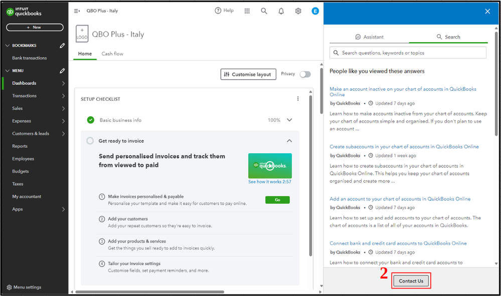
Task: Open Setup Checklist three-dot menu
Action: pyautogui.click(x=298, y=99)
